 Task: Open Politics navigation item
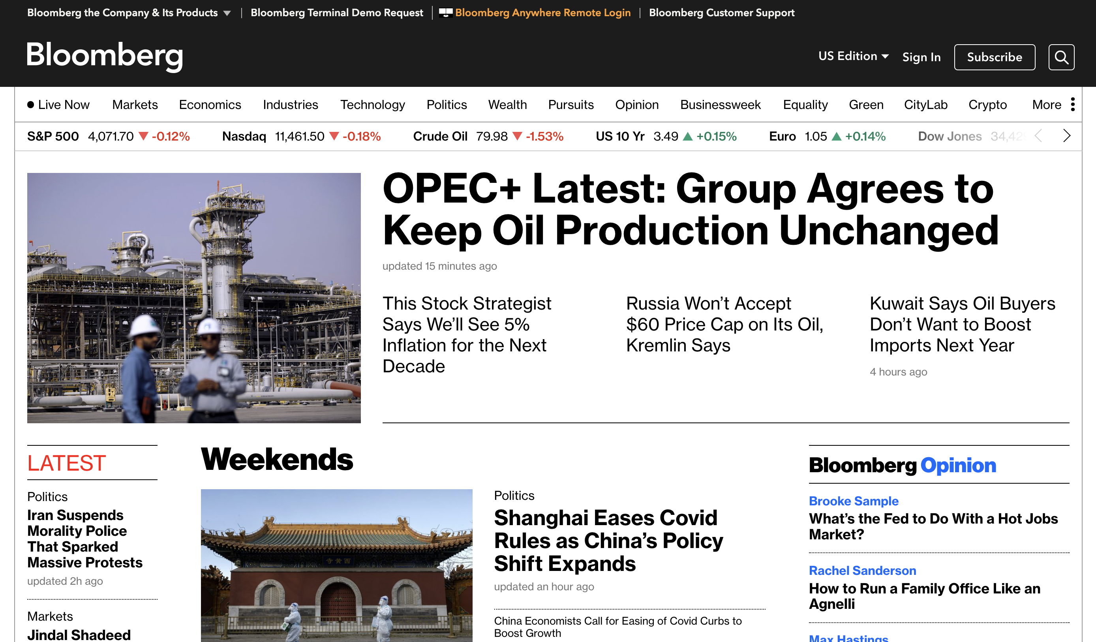(x=447, y=104)
